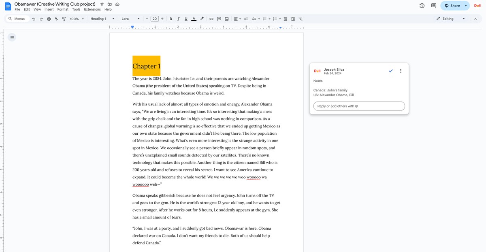Open the Extensions menu
Screen dimensions: 486x252
pos(92,9)
